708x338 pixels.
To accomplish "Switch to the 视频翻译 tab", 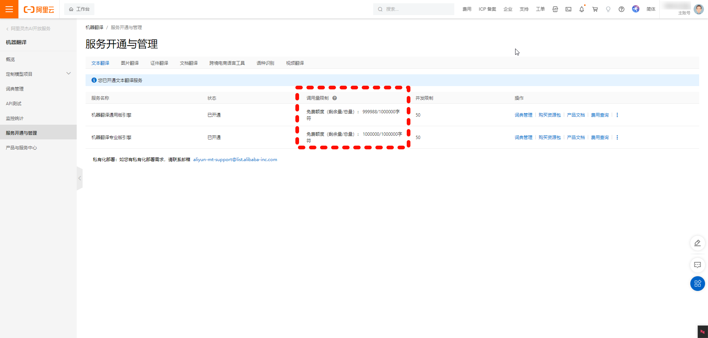I will pyautogui.click(x=295, y=63).
